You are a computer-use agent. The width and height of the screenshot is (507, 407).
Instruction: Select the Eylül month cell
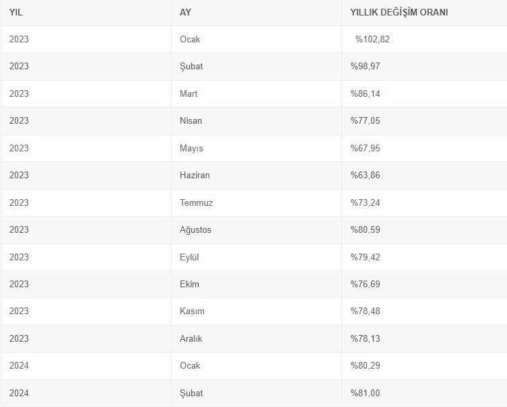pos(189,257)
